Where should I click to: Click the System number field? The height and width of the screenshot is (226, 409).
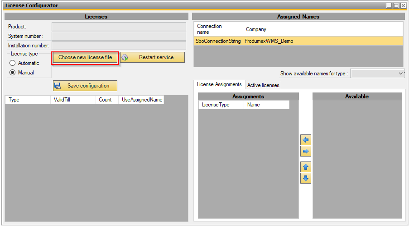tap(119, 36)
